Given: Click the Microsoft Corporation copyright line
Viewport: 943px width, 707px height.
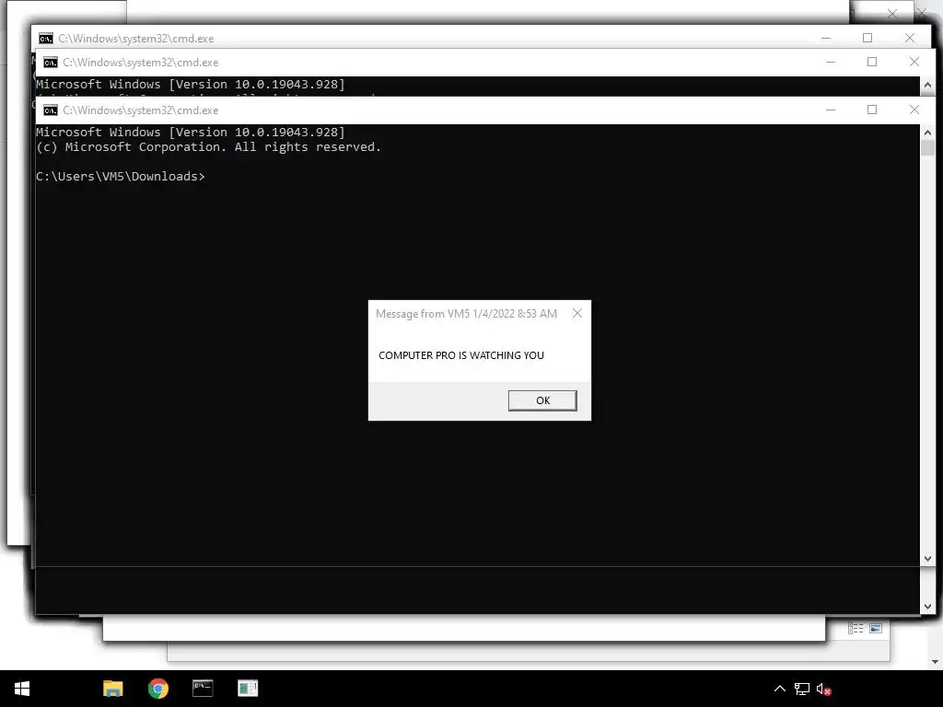Looking at the screenshot, I should 209,147.
